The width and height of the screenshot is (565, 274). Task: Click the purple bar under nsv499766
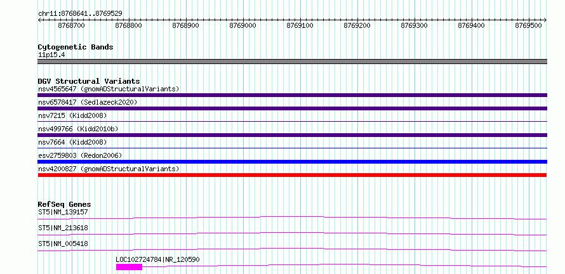coord(292,135)
